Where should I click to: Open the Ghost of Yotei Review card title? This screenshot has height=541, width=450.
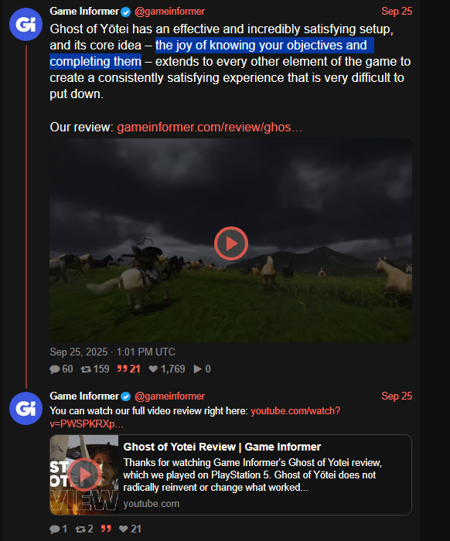222,447
